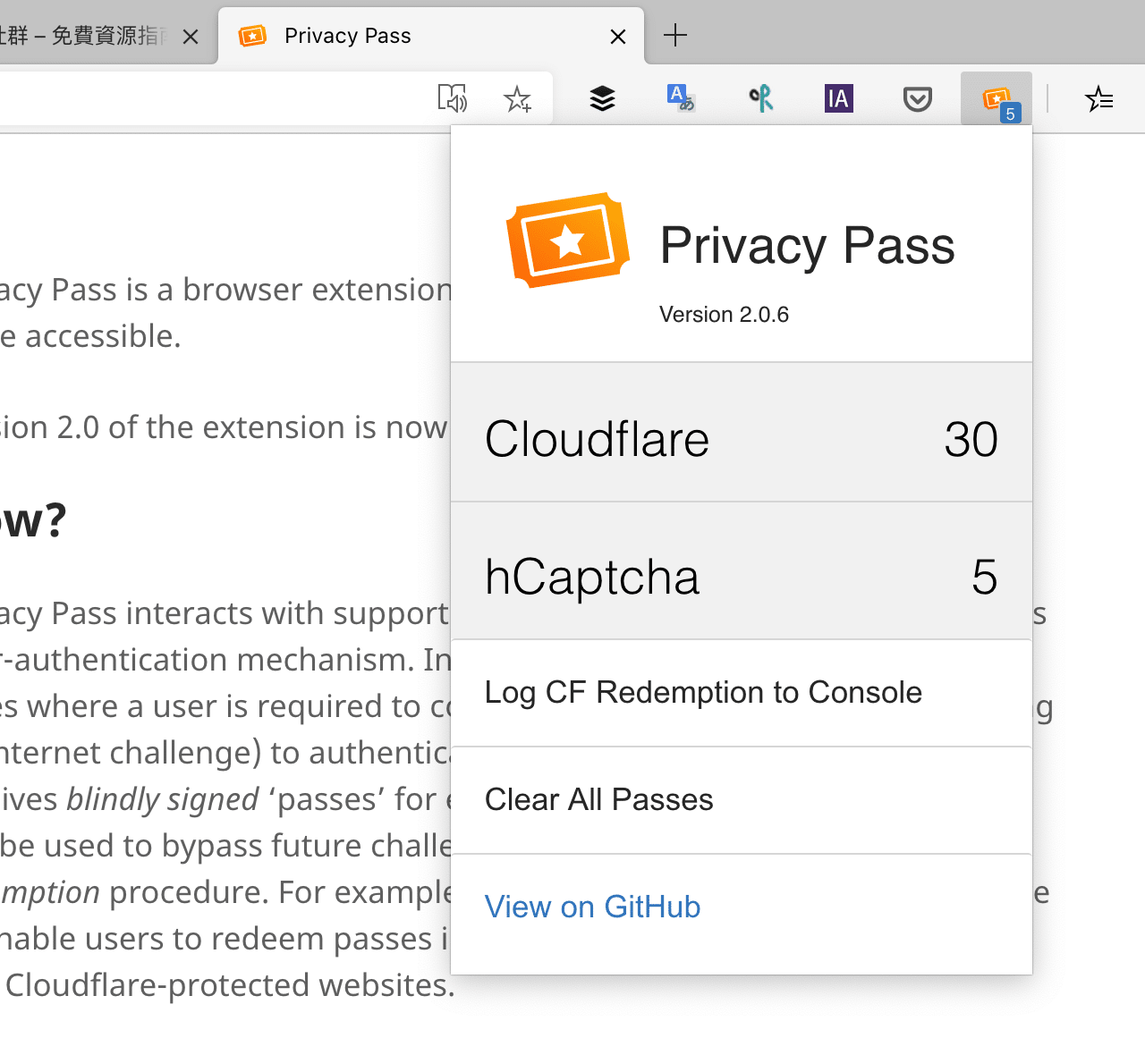The image size is (1145, 1055).
Task: Select the Cloudflare passes row
Action: click(741, 438)
